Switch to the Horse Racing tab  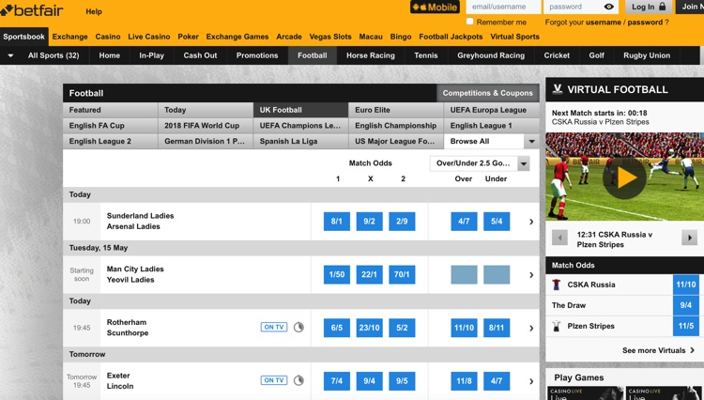click(x=370, y=55)
